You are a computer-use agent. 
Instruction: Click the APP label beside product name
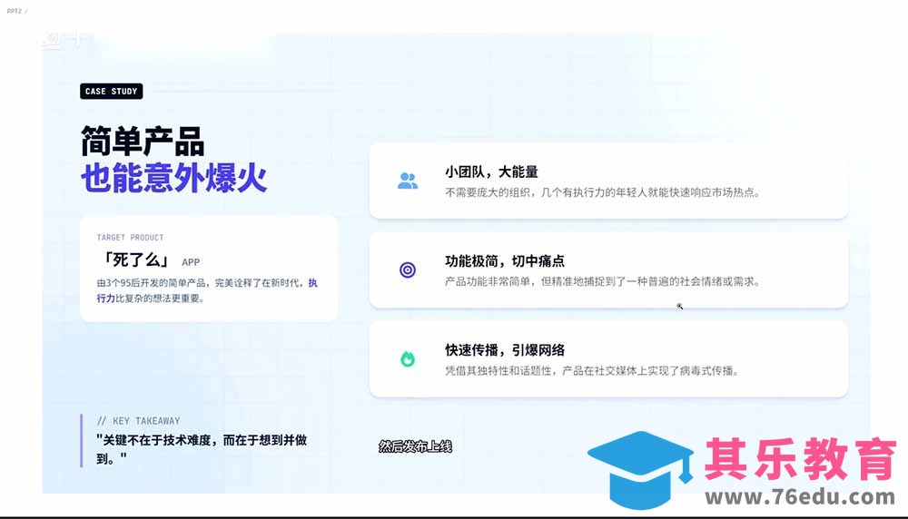click(x=191, y=262)
